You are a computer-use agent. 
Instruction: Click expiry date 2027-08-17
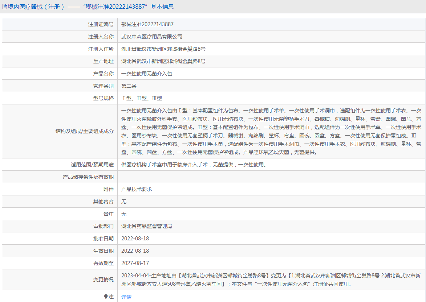135,263
